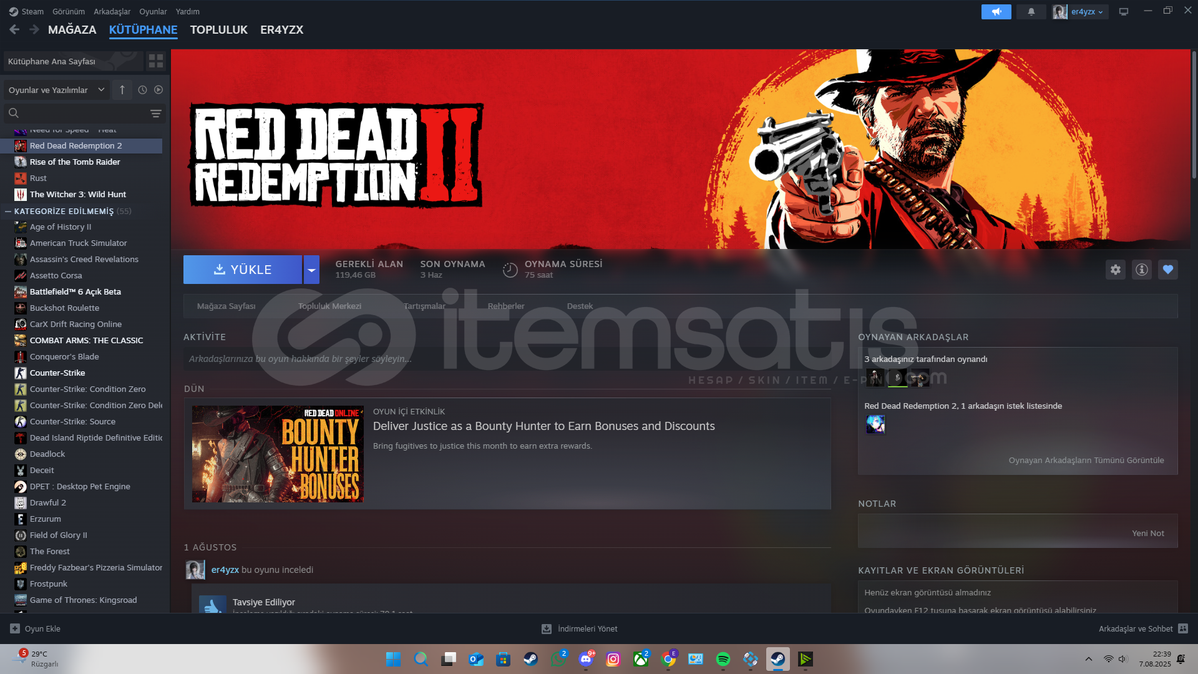This screenshot has width=1198, height=674.
Task: Click the Steam back navigation arrow
Action: pyautogui.click(x=14, y=29)
